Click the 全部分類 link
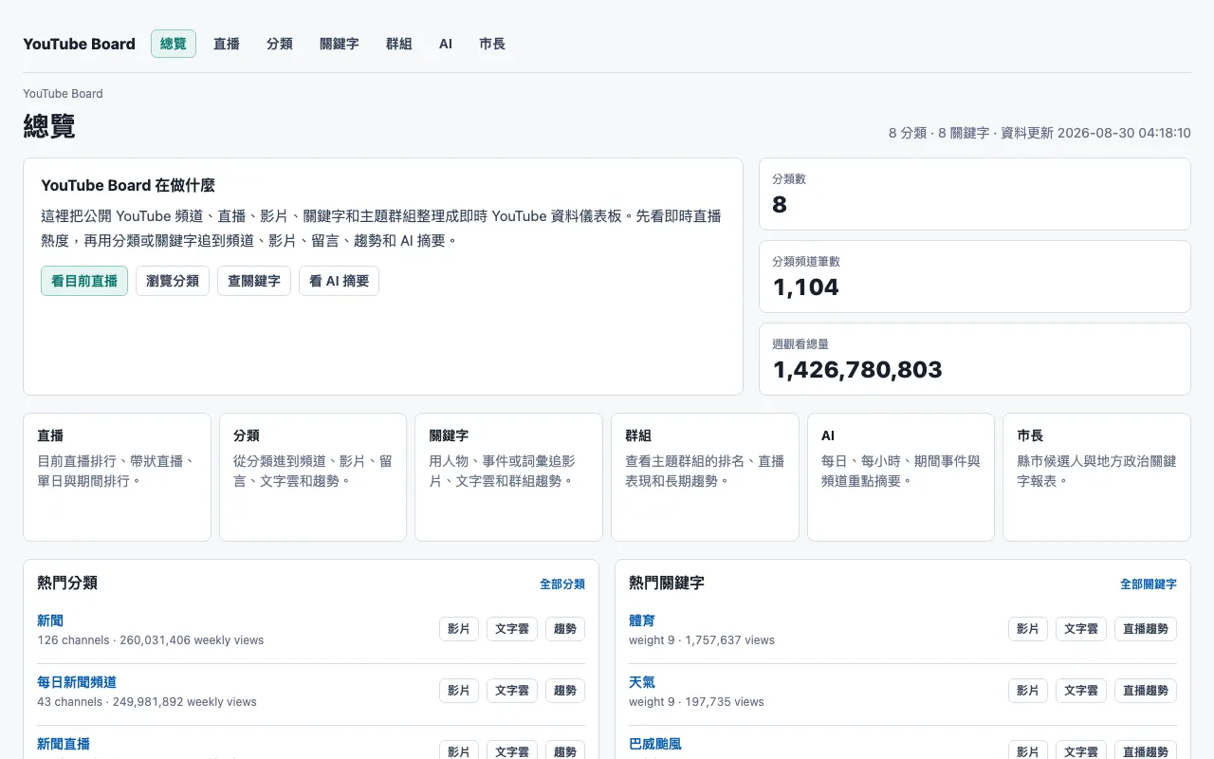Screen dimensions: 1214x759 pyautogui.click(x=562, y=584)
